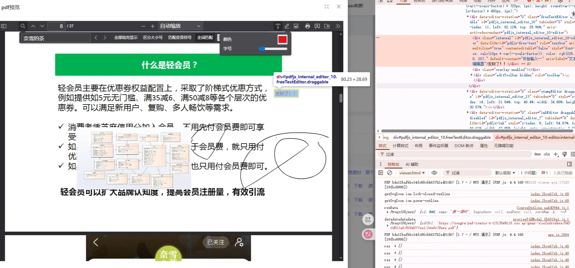Screen dimensions: 575x268
Task: Switch to presentation mode icon
Action: [317, 26]
